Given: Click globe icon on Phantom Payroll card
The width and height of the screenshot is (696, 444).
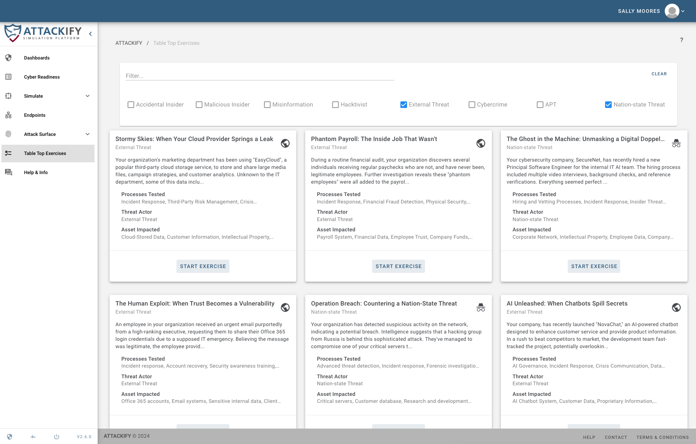Looking at the screenshot, I should coord(481,143).
